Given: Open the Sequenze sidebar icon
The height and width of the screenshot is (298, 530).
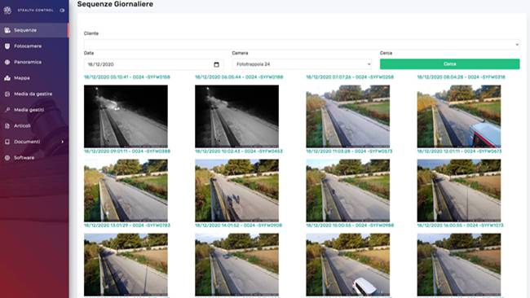Looking at the screenshot, I should point(7,30).
